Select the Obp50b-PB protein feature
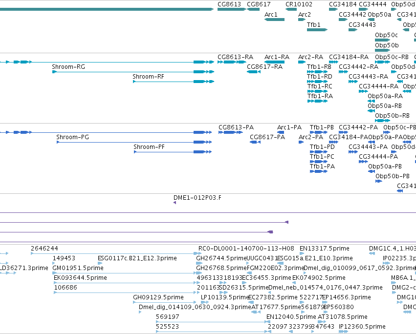Image resolution: width=416 pixels, height=334 pixels. pyautogui.click(x=378, y=181)
